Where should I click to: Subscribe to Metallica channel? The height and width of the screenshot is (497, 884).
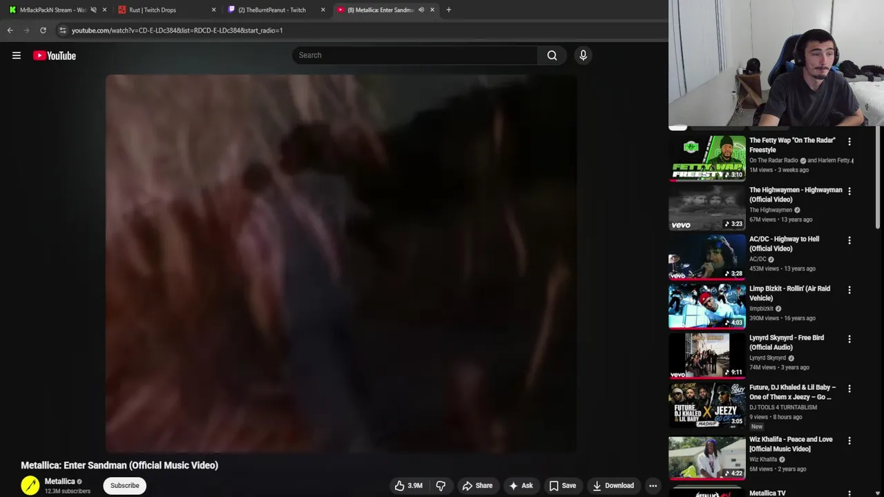[125, 485]
